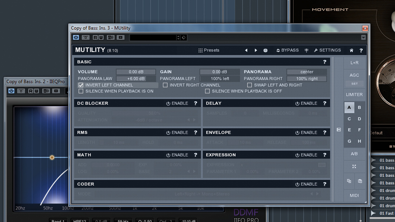Open the channel mode icon next to BYPASS
Viewport: 395px width, 222px height.
[306, 50]
